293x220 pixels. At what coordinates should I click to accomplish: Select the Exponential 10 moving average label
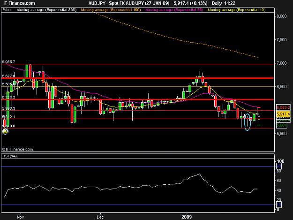point(237,10)
